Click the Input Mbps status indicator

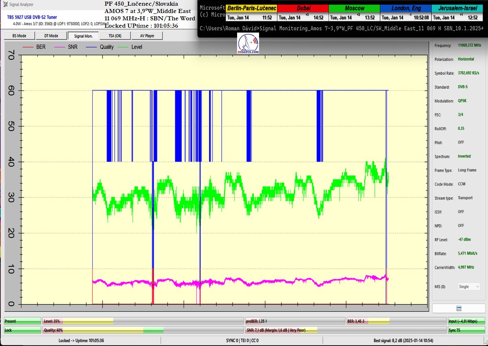(x=466, y=321)
